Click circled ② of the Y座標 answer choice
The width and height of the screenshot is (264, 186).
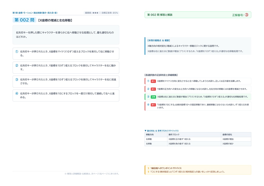tap(17, 66)
